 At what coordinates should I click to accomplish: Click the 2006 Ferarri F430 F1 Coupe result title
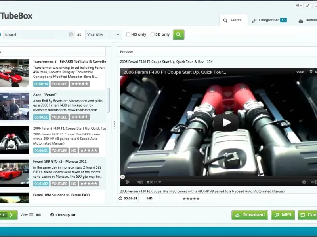pyautogui.click(x=69, y=128)
